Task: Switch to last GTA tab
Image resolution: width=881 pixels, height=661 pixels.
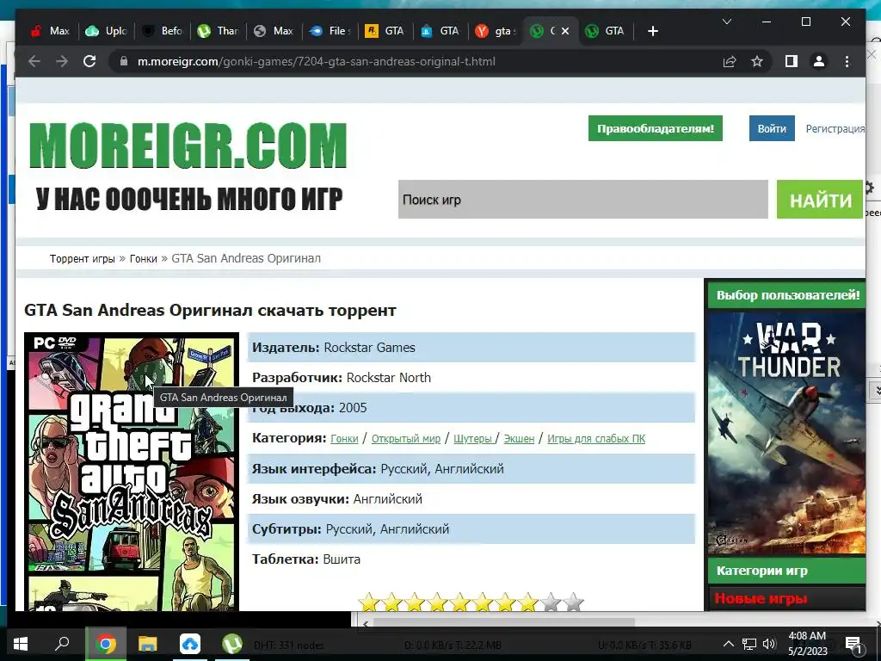Action: (606, 31)
